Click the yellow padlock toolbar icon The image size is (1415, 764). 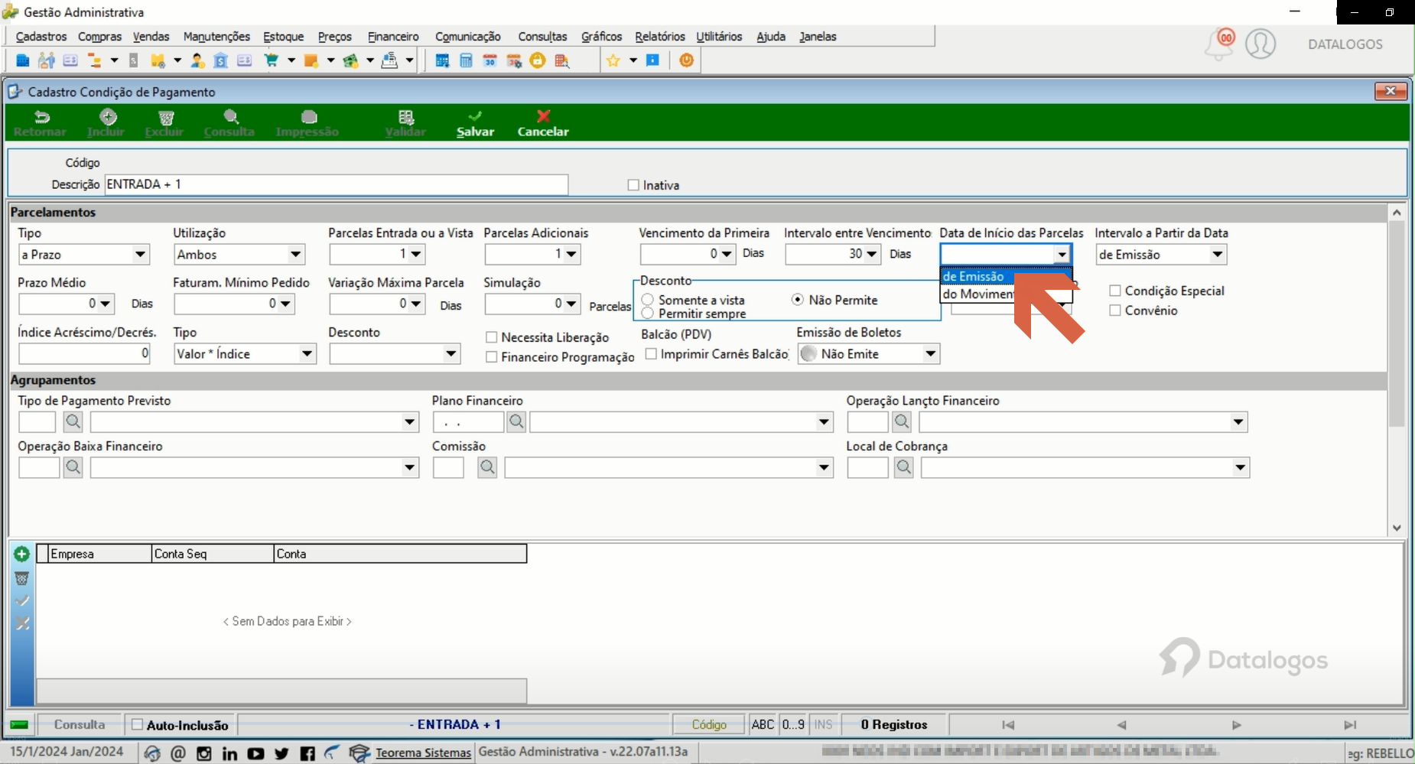coord(538,60)
